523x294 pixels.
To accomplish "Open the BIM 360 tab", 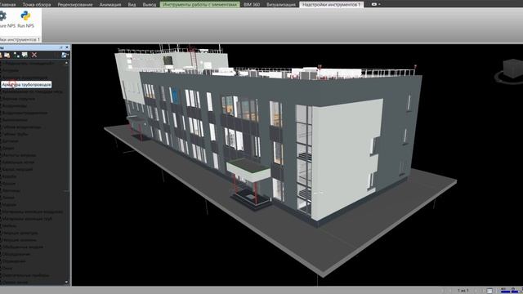I will [252, 5].
